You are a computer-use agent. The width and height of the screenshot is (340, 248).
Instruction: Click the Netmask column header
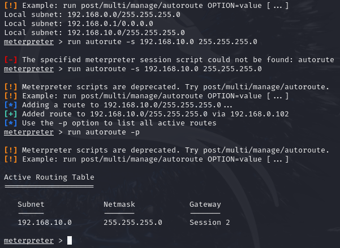pyautogui.click(x=119, y=205)
